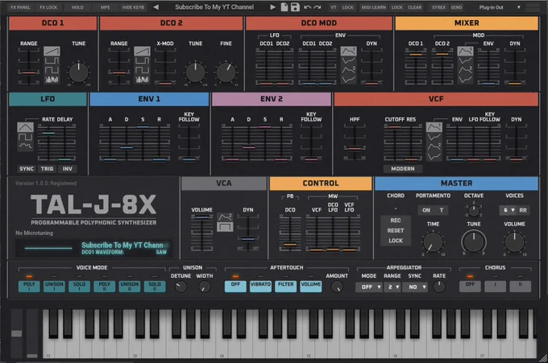This screenshot has width=548, height=363.
Task: Open the Arpeggiator SYNC dropdown
Action: click(416, 287)
